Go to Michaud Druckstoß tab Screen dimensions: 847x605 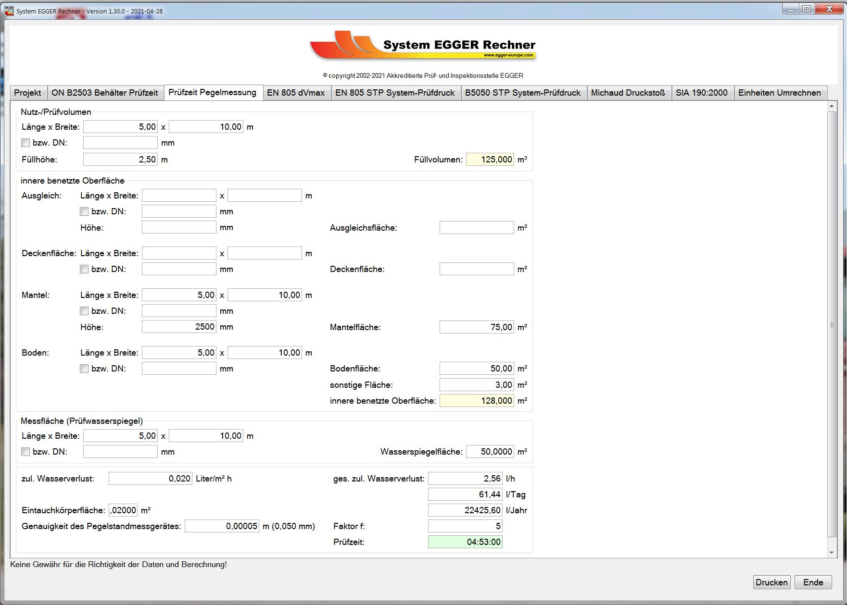(629, 93)
